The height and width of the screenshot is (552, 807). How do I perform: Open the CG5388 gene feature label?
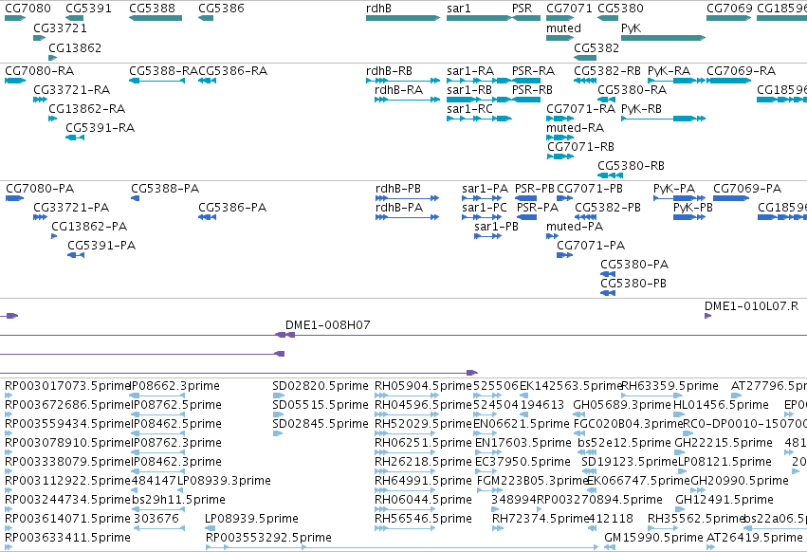tap(153, 9)
